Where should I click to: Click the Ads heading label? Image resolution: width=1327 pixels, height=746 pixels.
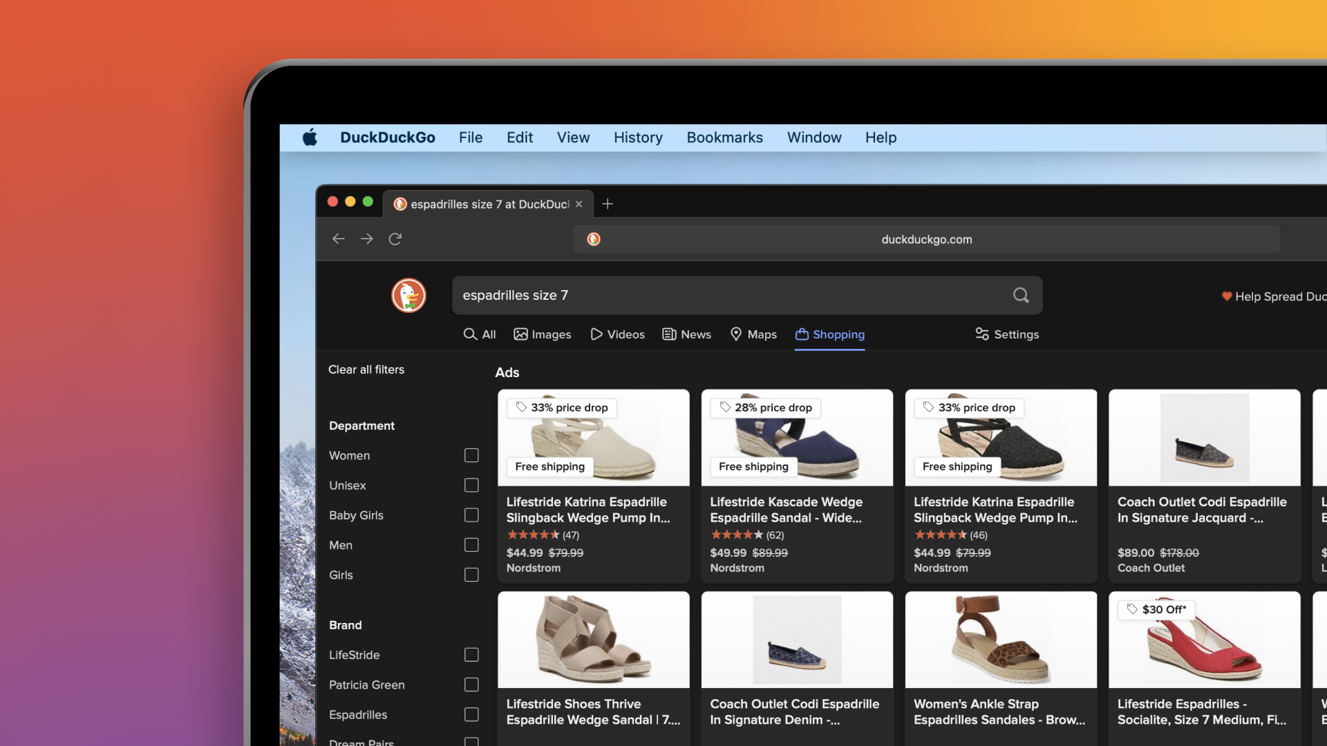[507, 372]
